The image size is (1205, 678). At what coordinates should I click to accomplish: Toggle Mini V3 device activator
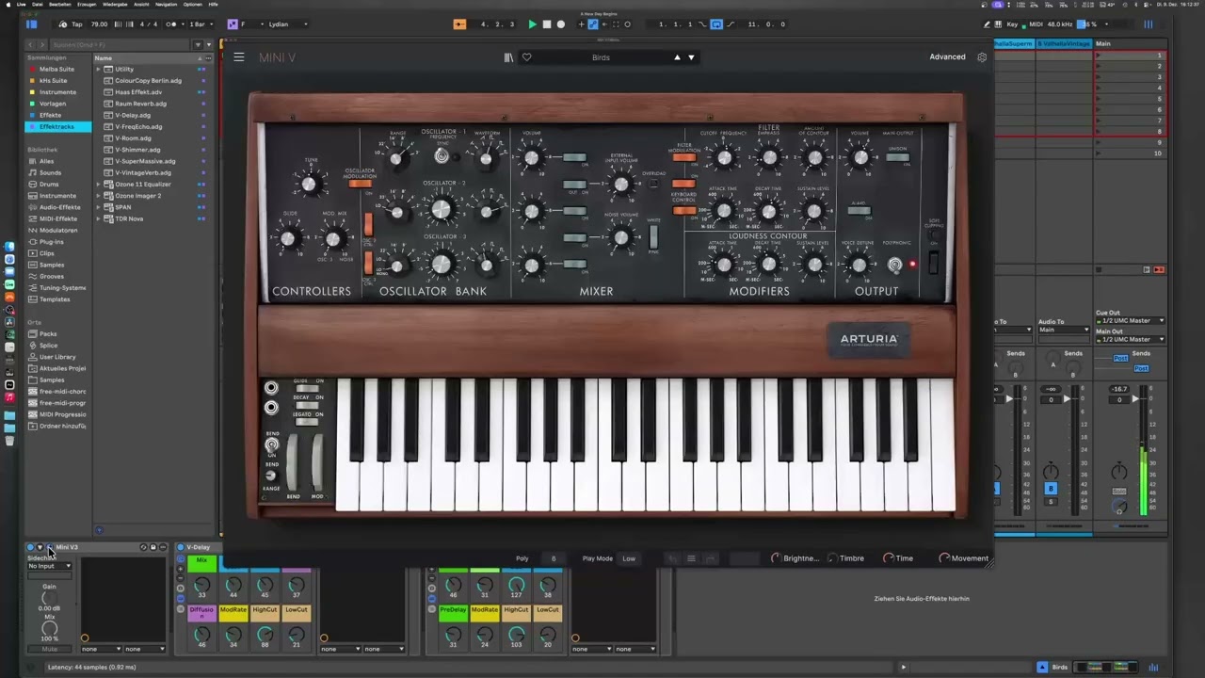pos(30,547)
